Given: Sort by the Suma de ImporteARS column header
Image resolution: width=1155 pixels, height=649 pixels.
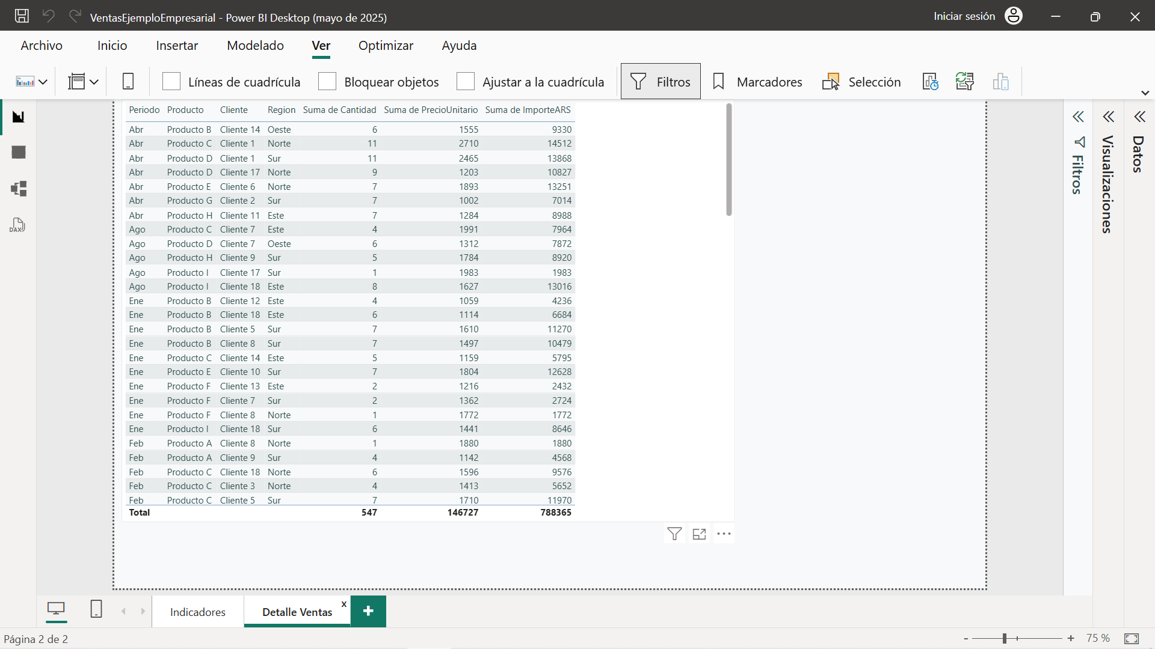Looking at the screenshot, I should pyautogui.click(x=528, y=110).
